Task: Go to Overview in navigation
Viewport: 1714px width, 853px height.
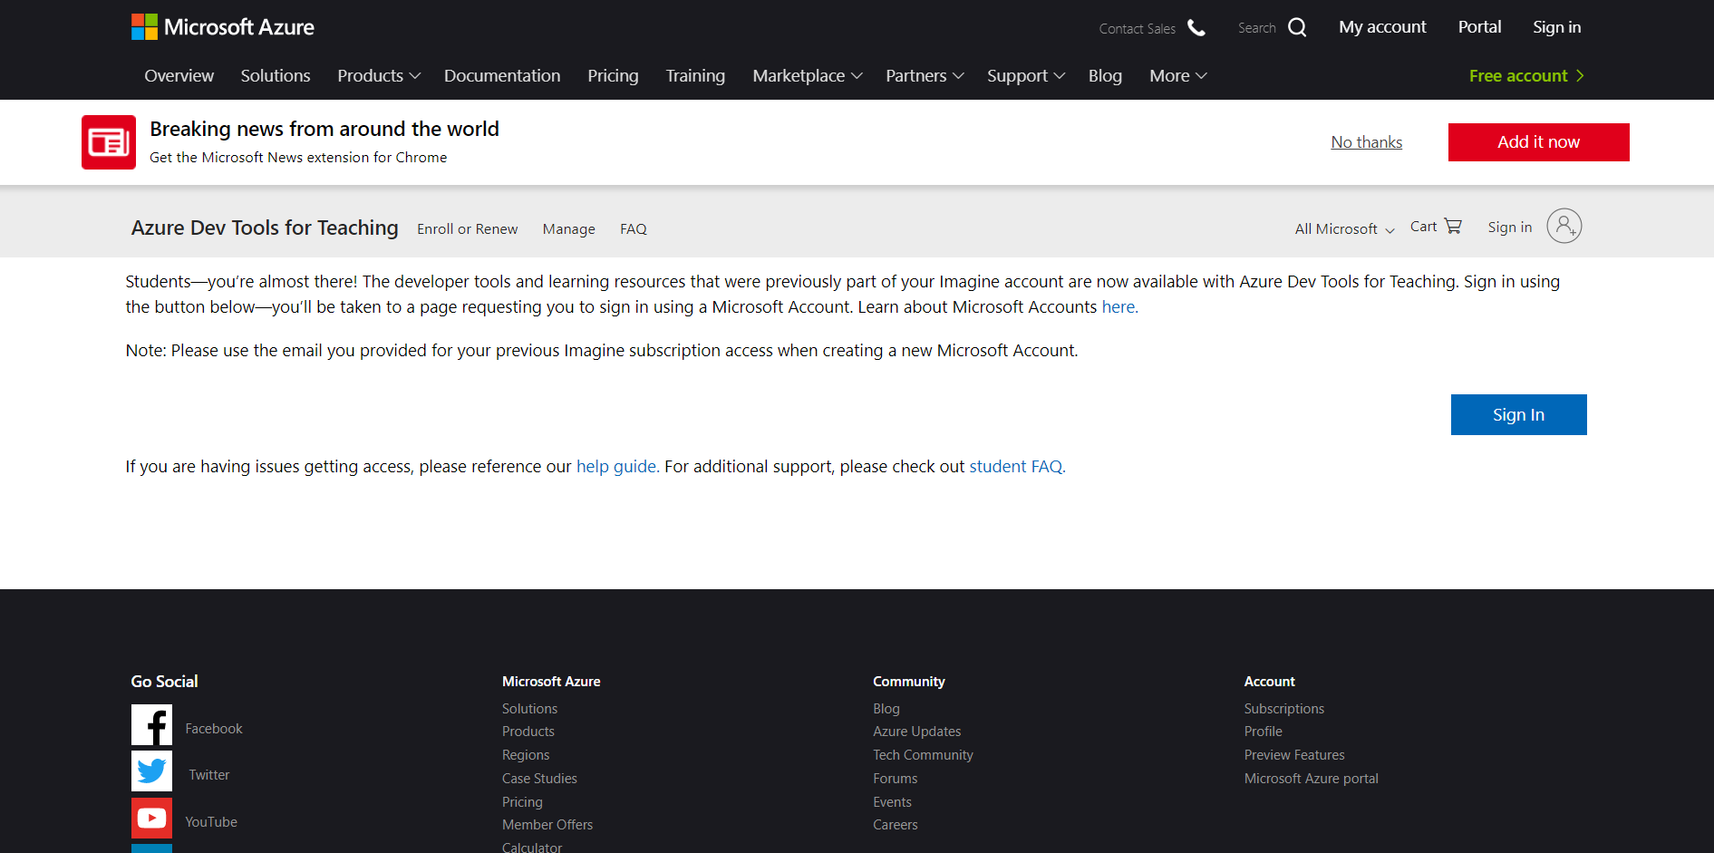Action: (179, 76)
